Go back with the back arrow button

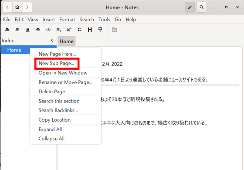pos(7,7)
